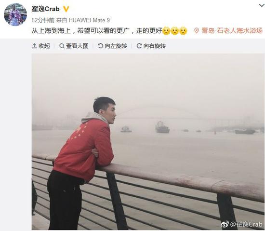Click the magnifier icon beside 查看大图
Screen dimensions: 265x231
point(62,46)
